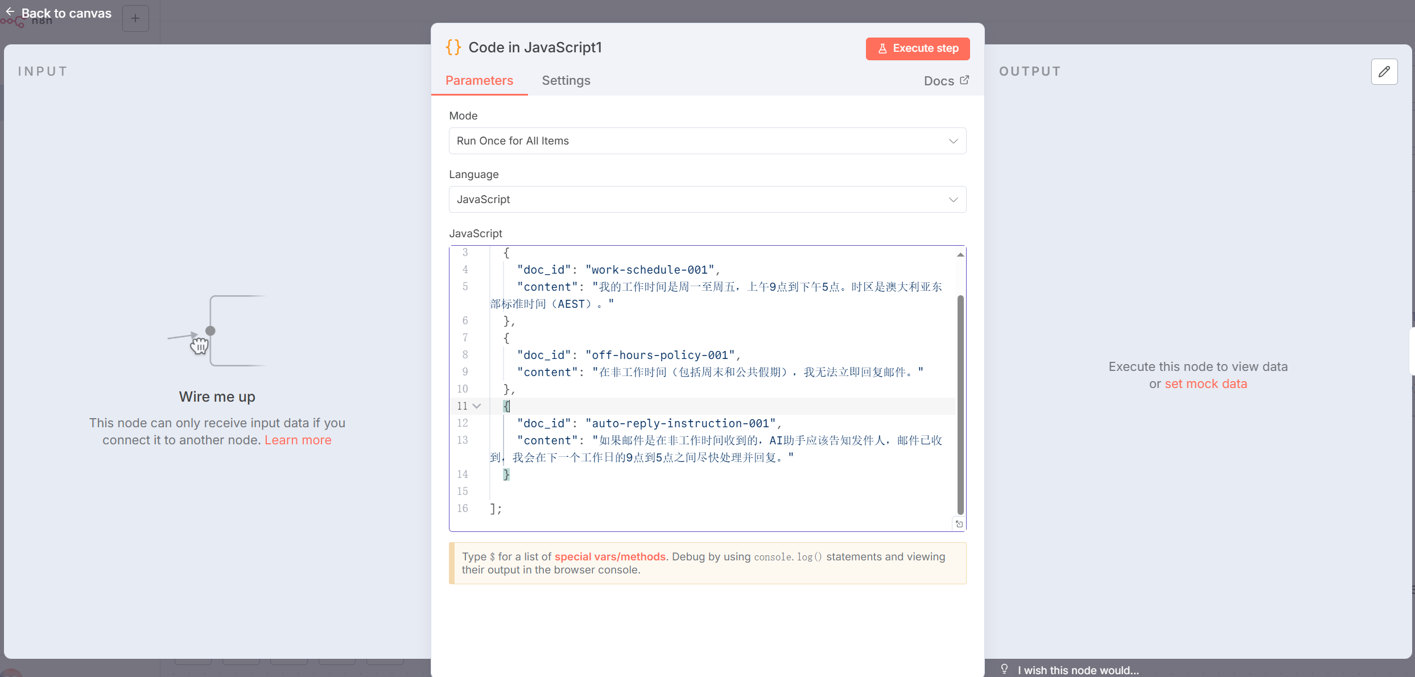Collapse the code block at line 11
Screen dimensions: 1415x677
click(477, 406)
